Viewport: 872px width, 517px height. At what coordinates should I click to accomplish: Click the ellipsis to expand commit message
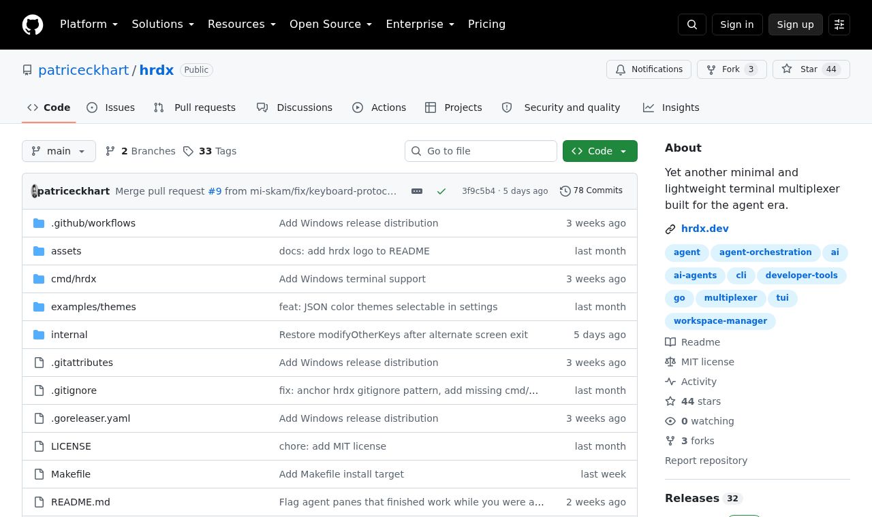(417, 191)
